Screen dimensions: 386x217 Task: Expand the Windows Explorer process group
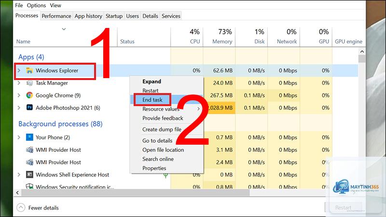19,70
